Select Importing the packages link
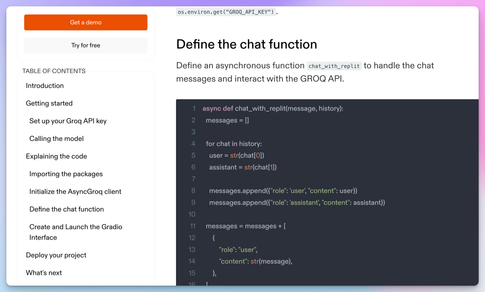Screen dimensions: 485x292 [66, 174]
